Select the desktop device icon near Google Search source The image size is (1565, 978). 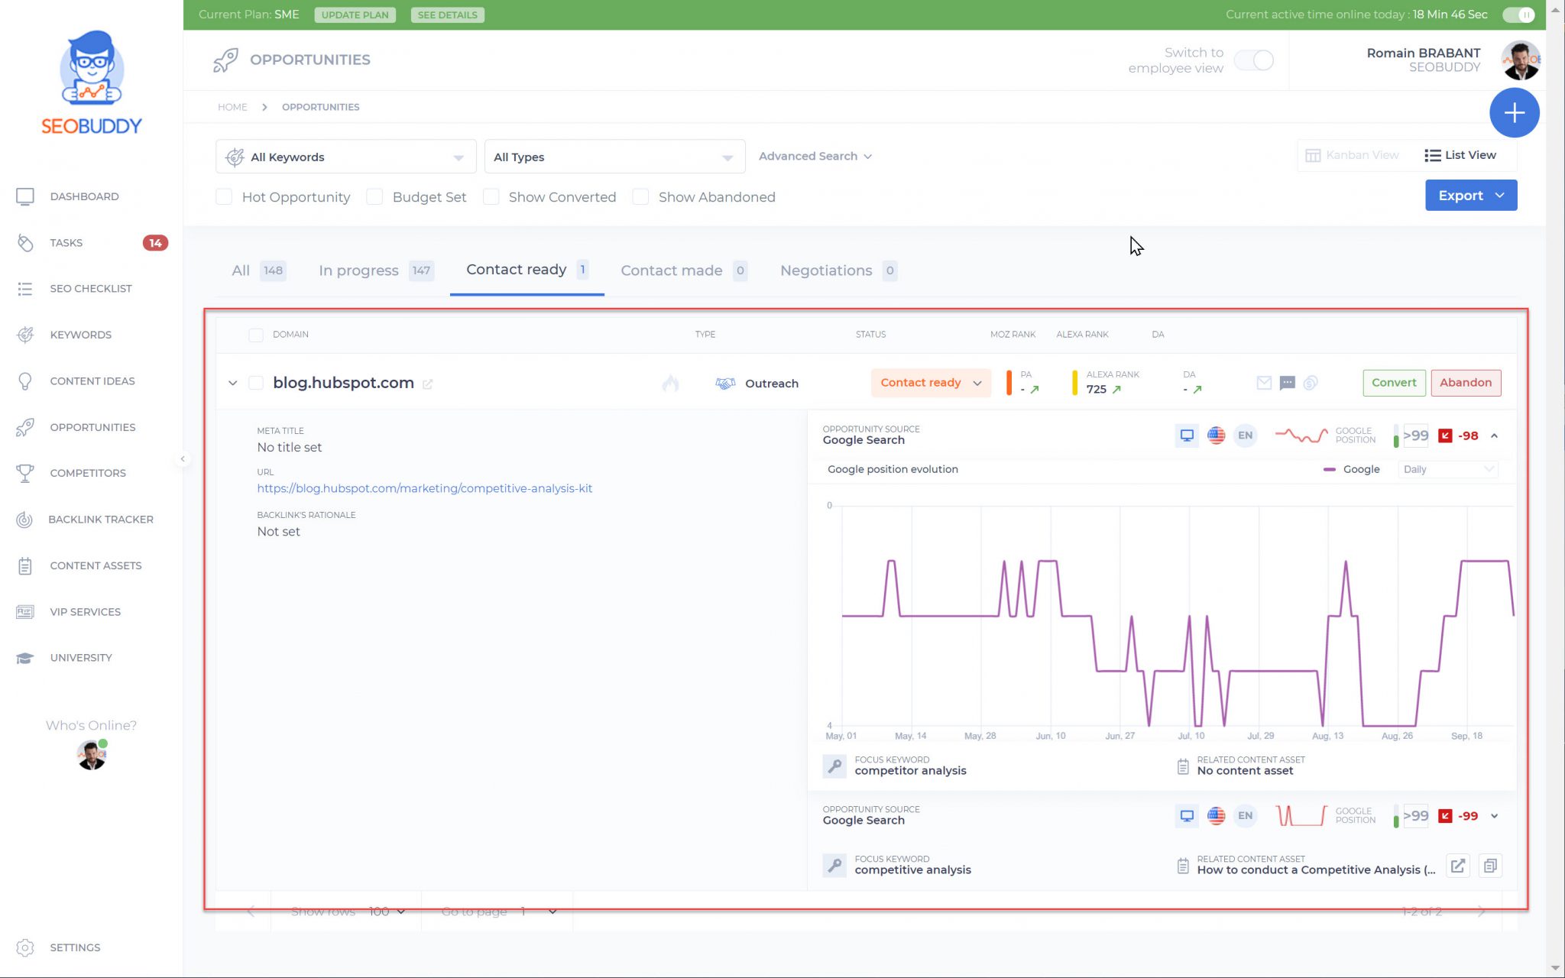[1187, 435]
